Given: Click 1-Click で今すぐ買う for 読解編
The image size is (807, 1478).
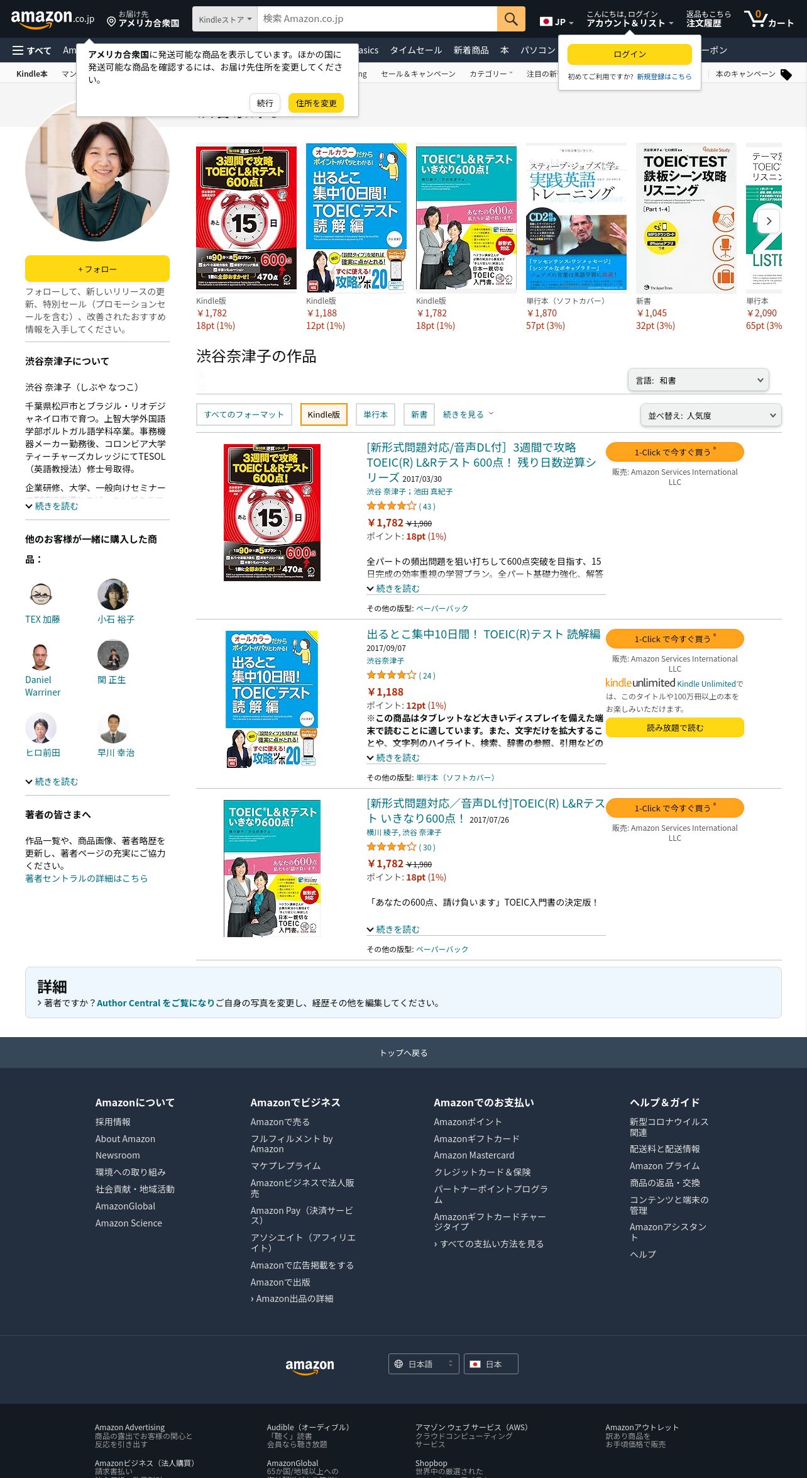Looking at the screenshot, I should tap(675, 638).
